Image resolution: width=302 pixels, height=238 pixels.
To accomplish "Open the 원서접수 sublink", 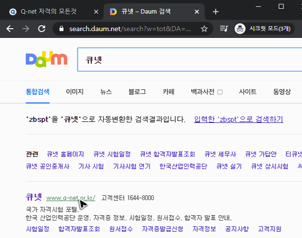I will 121,229.
